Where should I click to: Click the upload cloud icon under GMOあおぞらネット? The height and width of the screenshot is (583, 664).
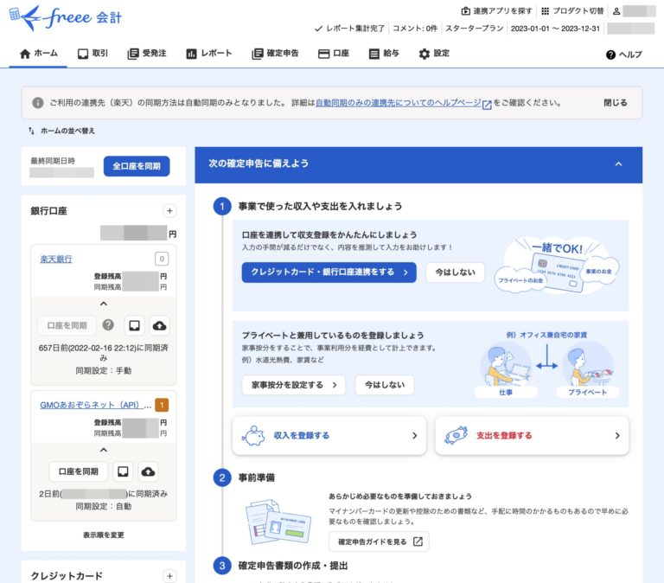coord(148,471)
